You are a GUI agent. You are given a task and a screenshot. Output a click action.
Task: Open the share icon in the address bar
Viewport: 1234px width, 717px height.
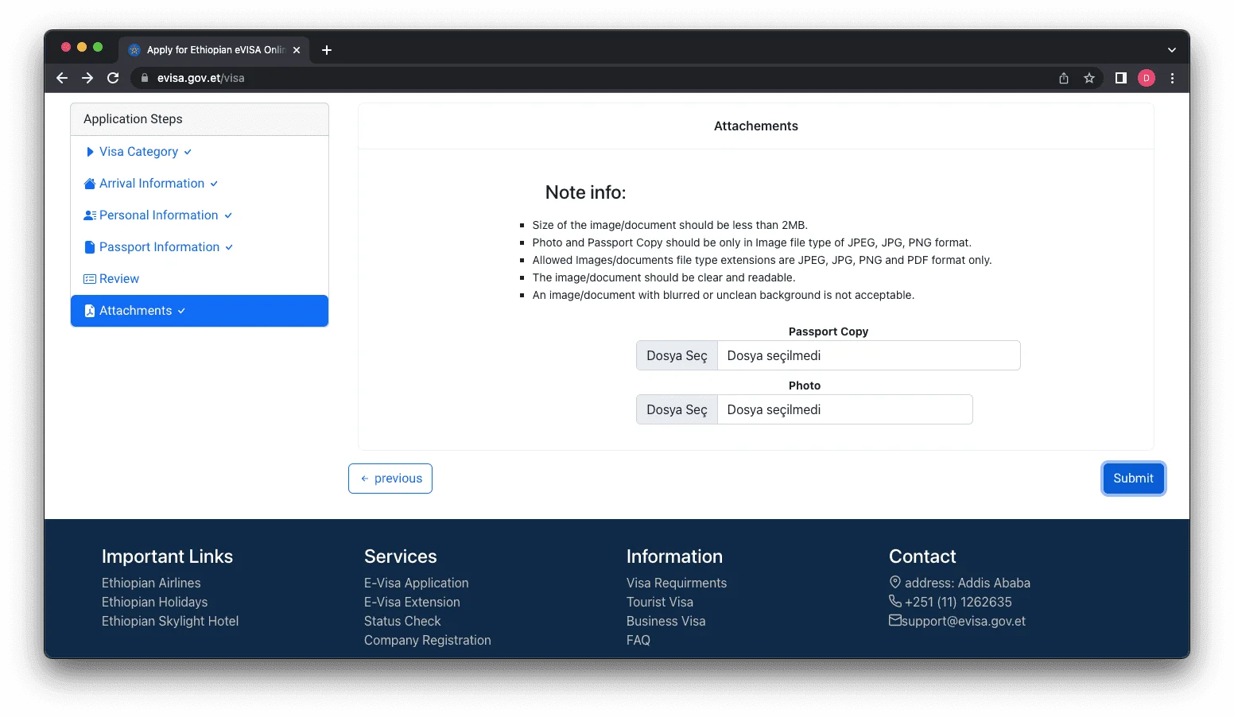click(1064, 78)
